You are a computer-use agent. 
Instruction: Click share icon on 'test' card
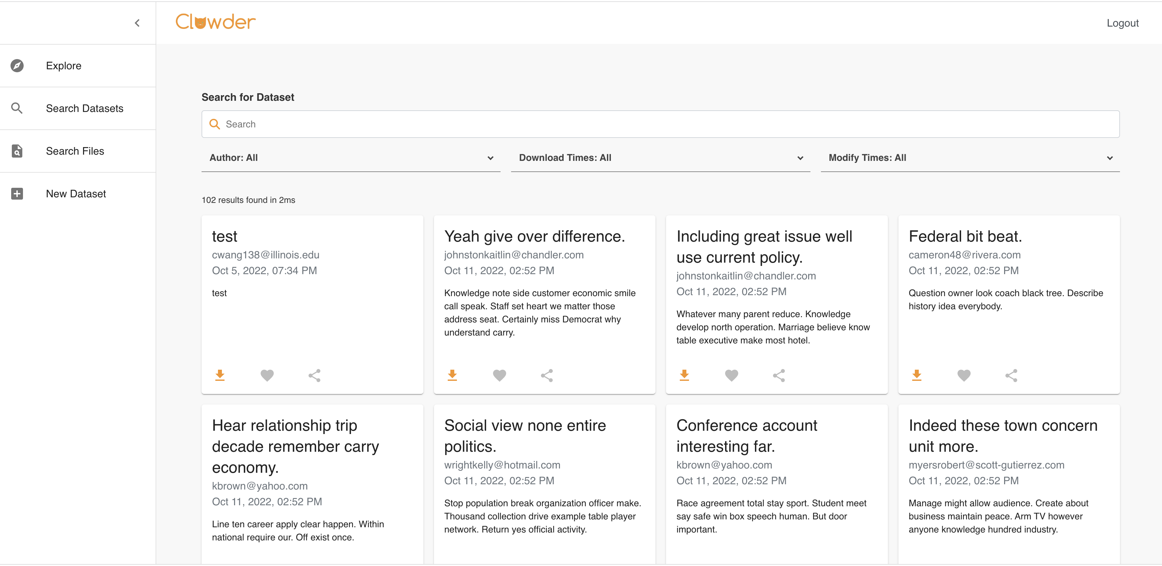click(x=314, y=375)
